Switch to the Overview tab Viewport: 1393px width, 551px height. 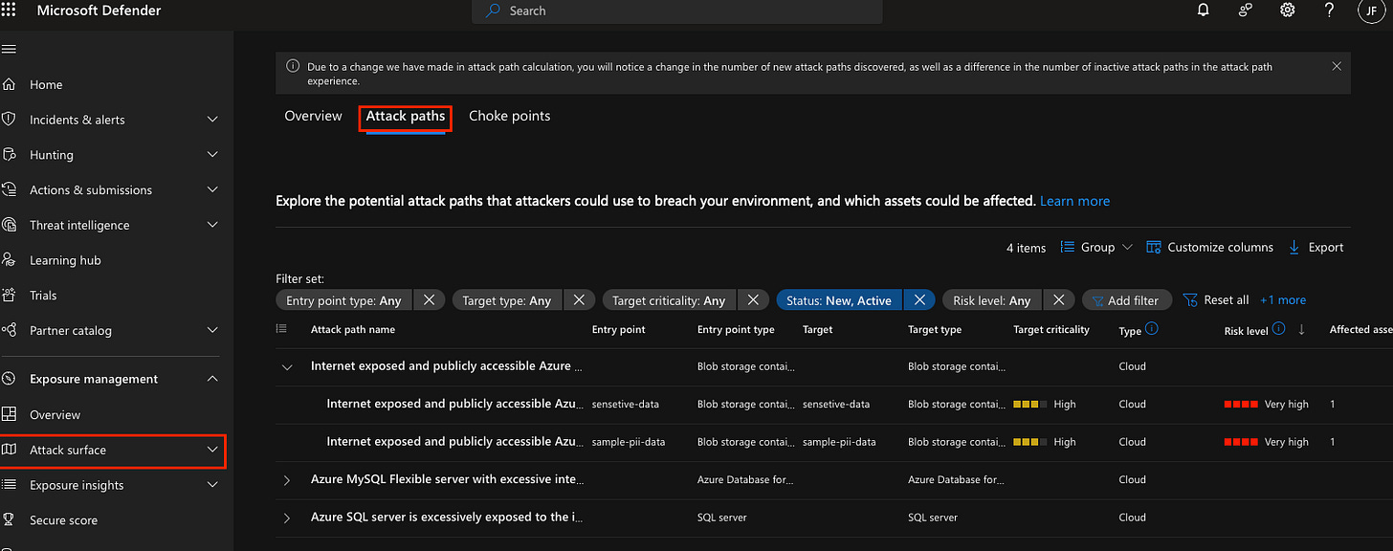tap(313, 116)
